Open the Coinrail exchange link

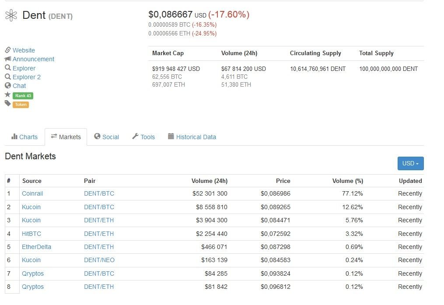click(32, 193)
